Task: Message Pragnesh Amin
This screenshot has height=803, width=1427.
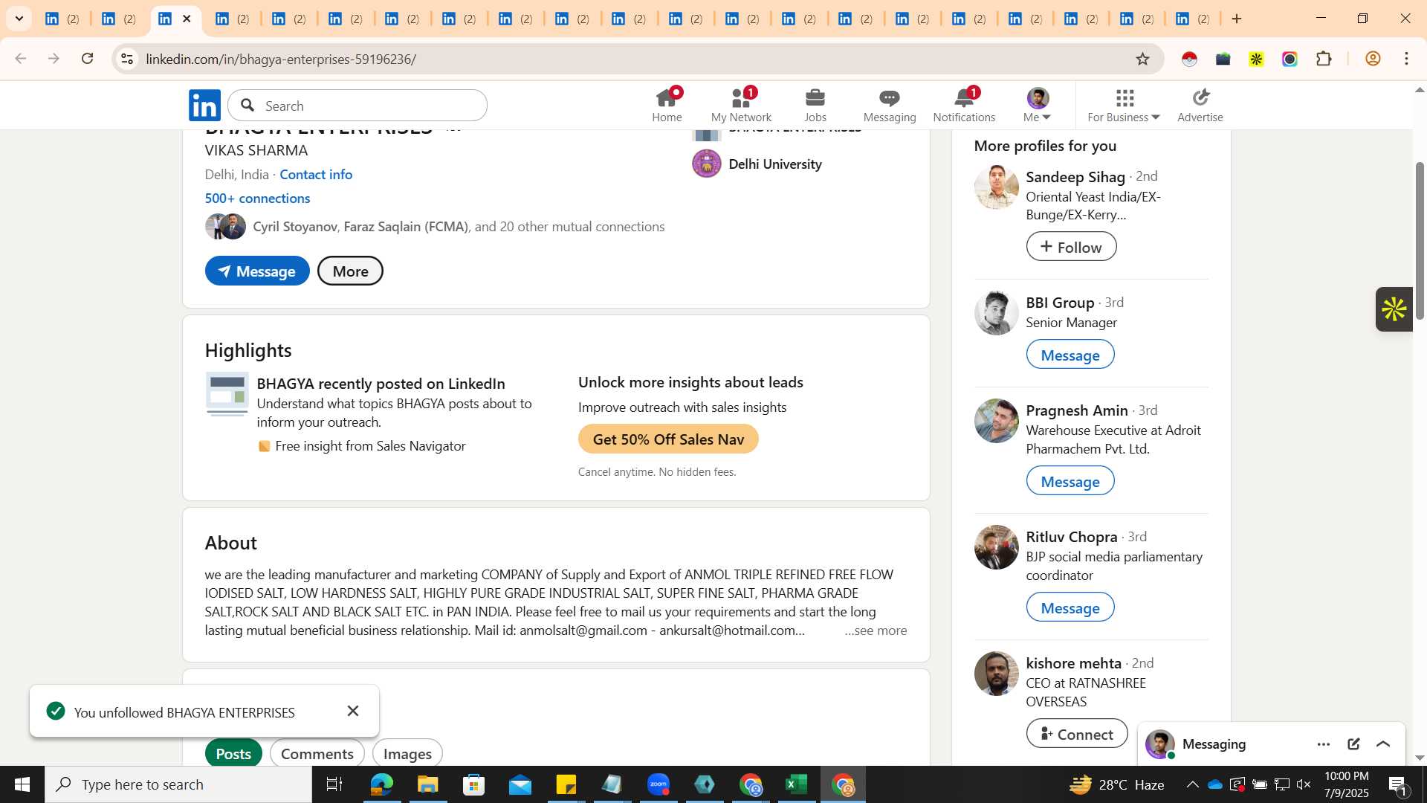Action: (x=1070, y=481)
